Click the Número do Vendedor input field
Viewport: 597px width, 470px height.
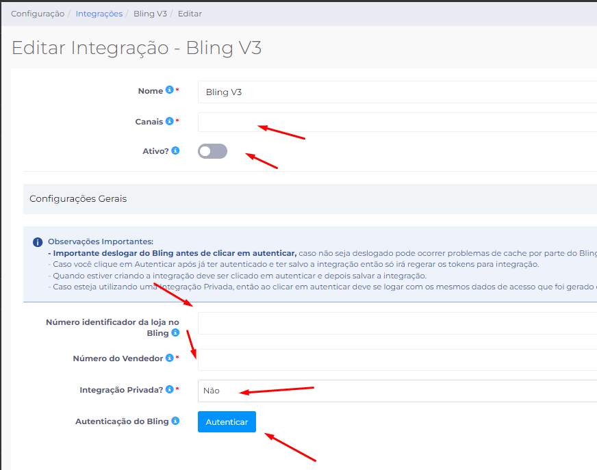398,360
